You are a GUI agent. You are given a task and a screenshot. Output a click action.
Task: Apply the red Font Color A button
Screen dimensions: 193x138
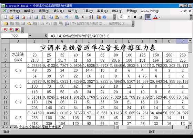pyautogui.click(x=155, y=17)
